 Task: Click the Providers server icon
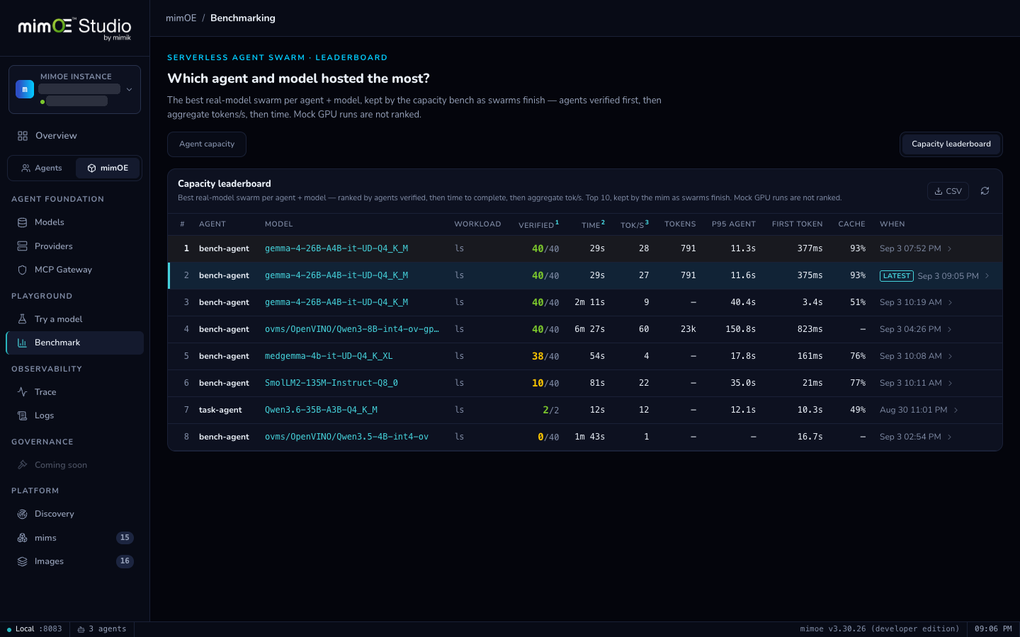[22, 246]
